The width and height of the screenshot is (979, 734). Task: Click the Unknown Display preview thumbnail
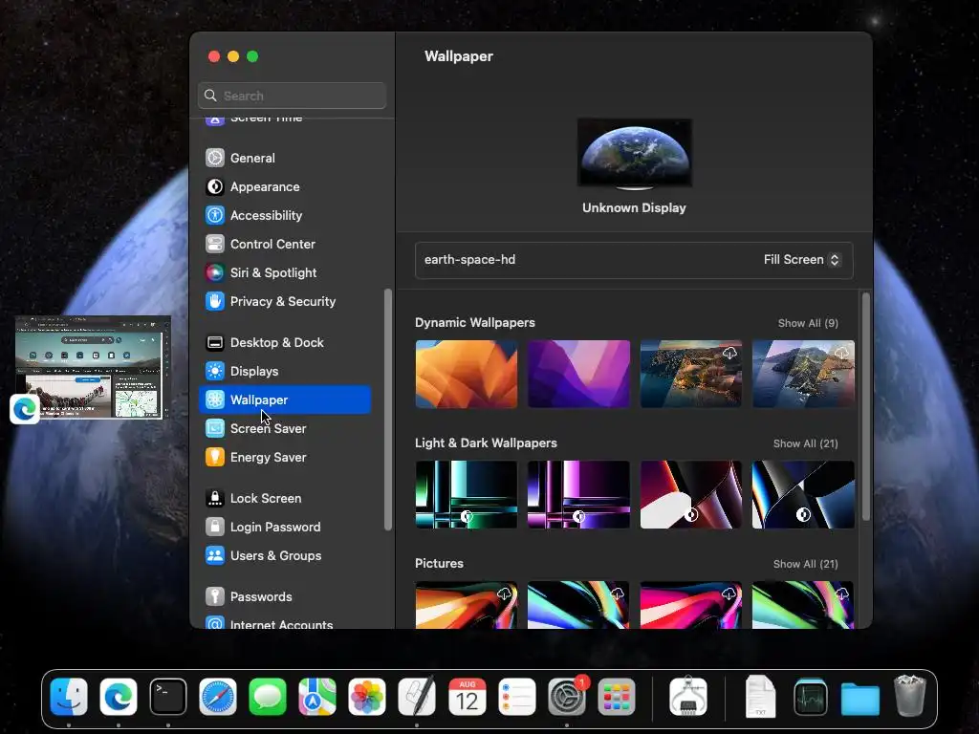(x=635, y=153)
